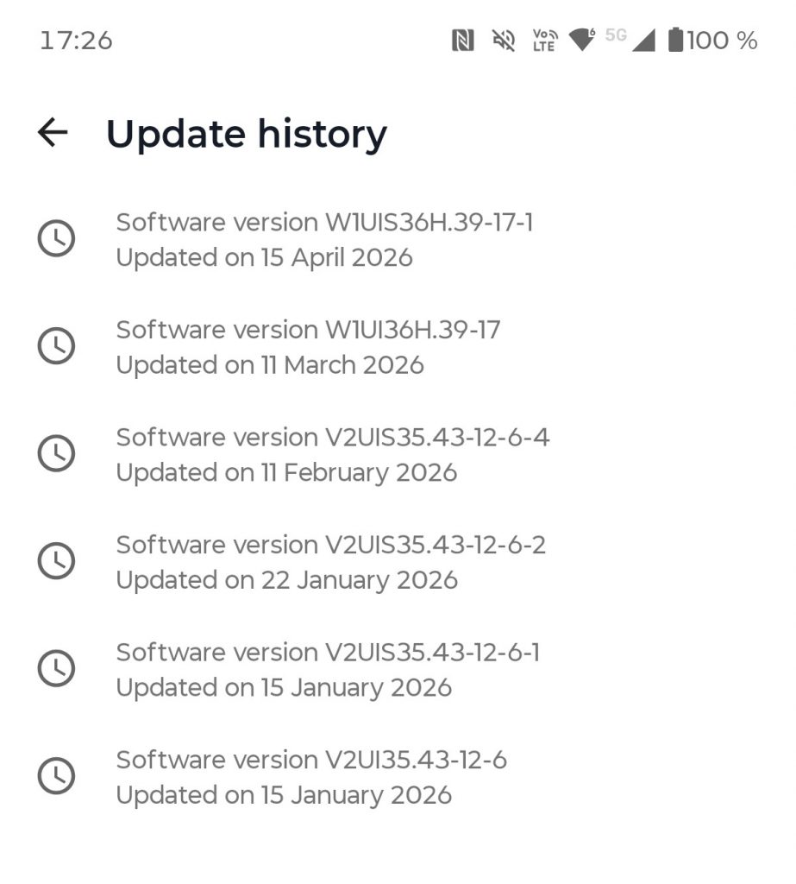Tap the back arrow icon

[x=53, y=132]
